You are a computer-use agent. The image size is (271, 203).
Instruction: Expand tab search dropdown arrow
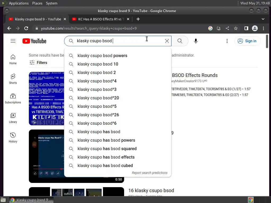(263, 19)
